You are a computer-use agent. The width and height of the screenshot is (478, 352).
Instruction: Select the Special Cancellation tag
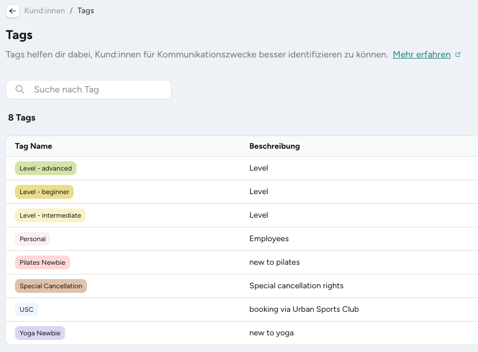[x=51, y=286]
